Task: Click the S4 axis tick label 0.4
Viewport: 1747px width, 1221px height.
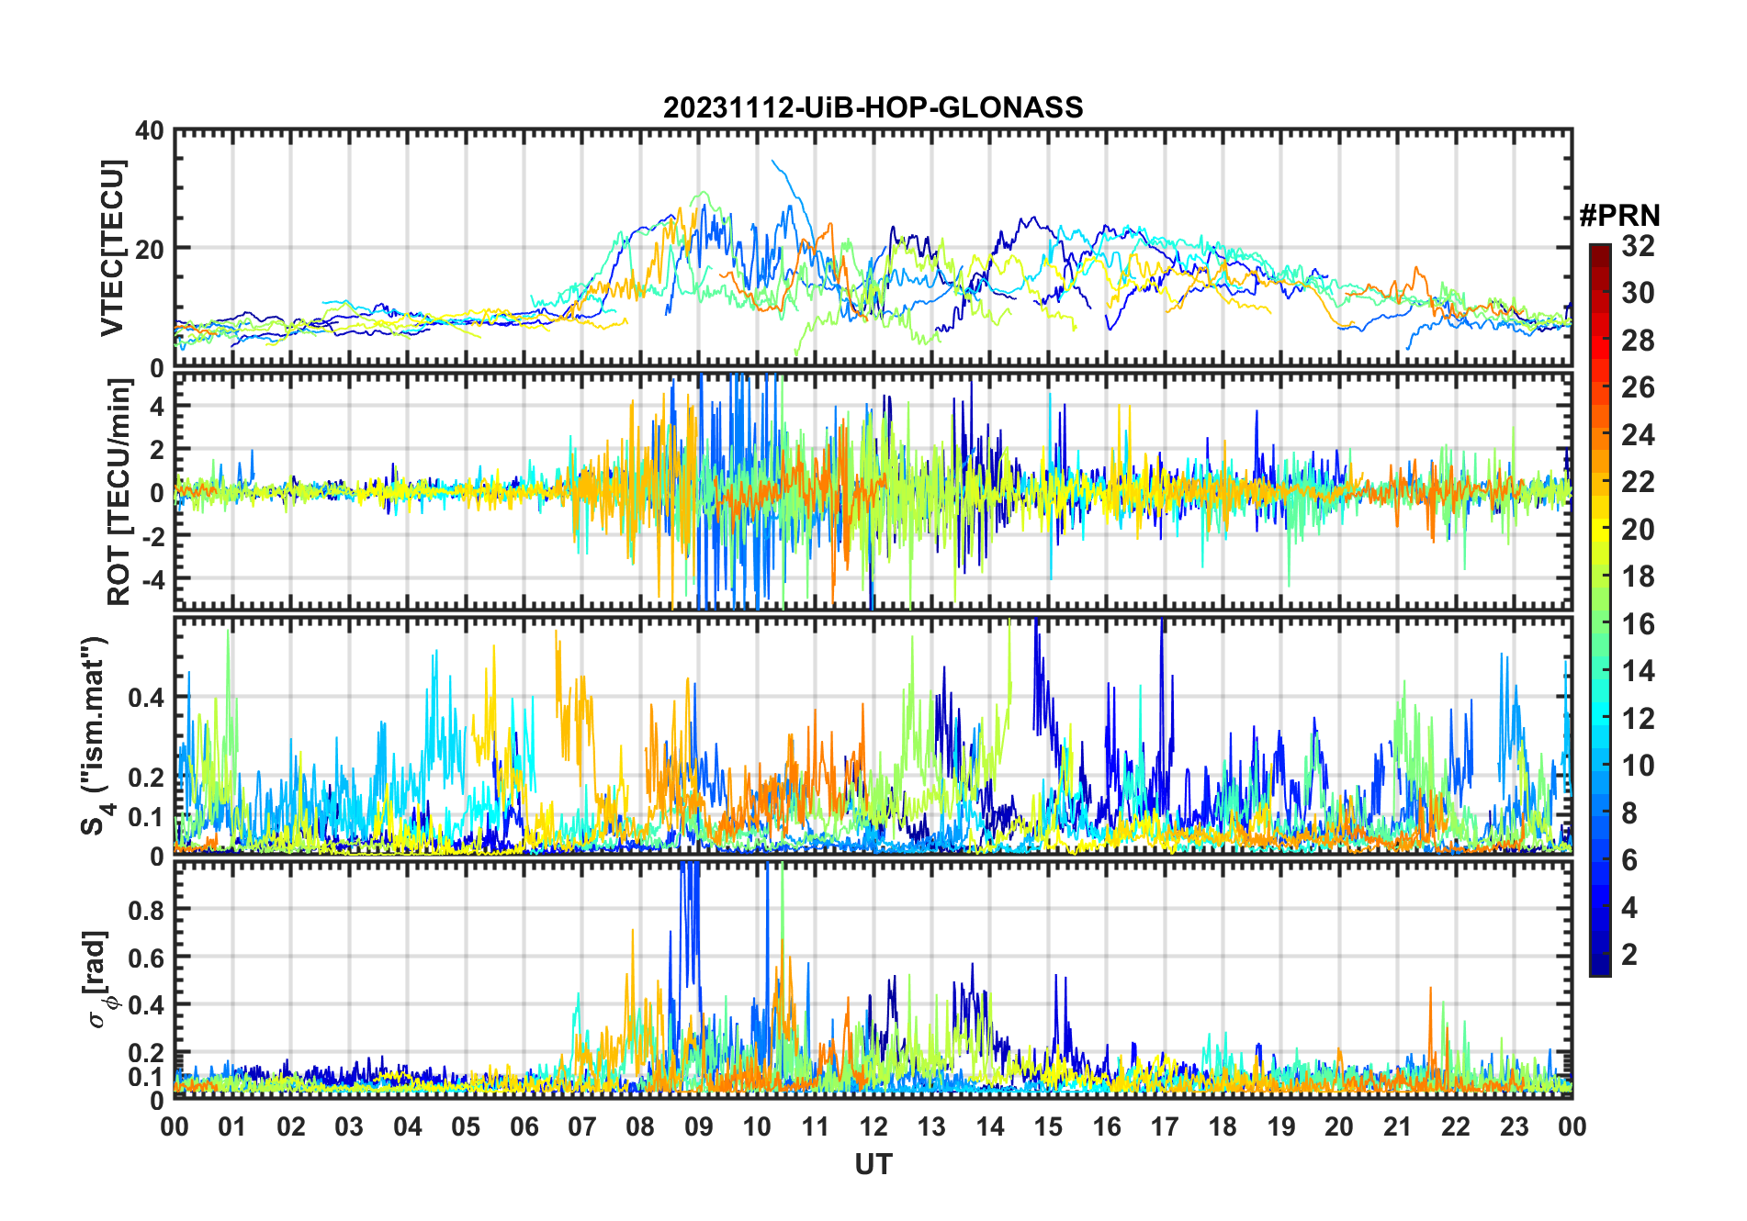Action: (147, 698)
